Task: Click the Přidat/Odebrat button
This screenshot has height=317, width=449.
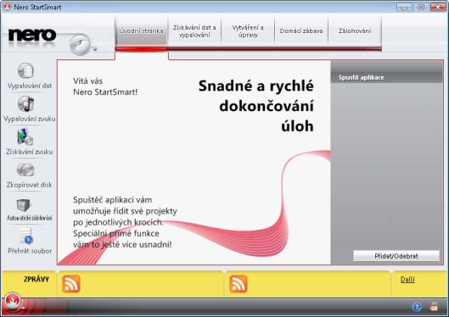Action: (x=396, y=256)
